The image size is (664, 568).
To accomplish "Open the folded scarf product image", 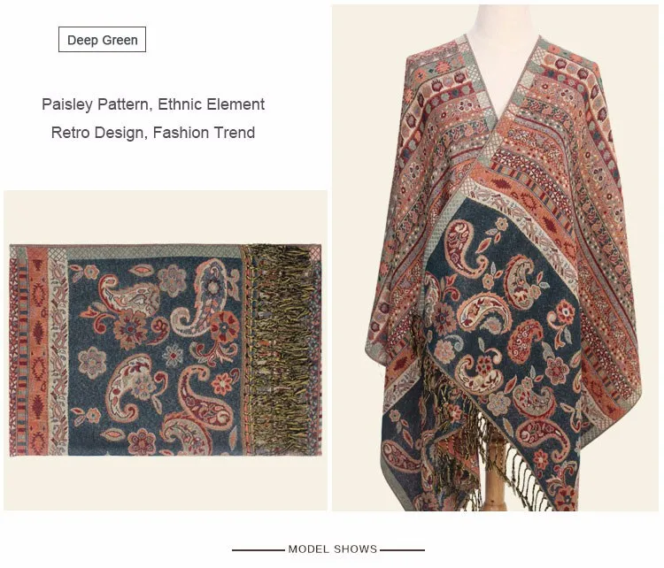I will pos(166,350).
